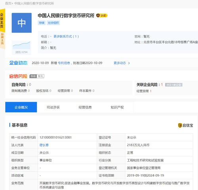Expand 更多动态 chevron arrow
198x190 pixels.
point(129,63)
